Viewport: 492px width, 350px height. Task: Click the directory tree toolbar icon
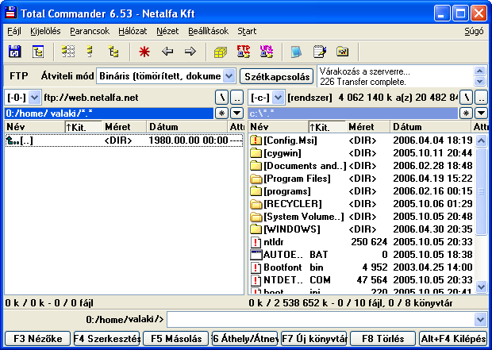(x=38, y=52)
